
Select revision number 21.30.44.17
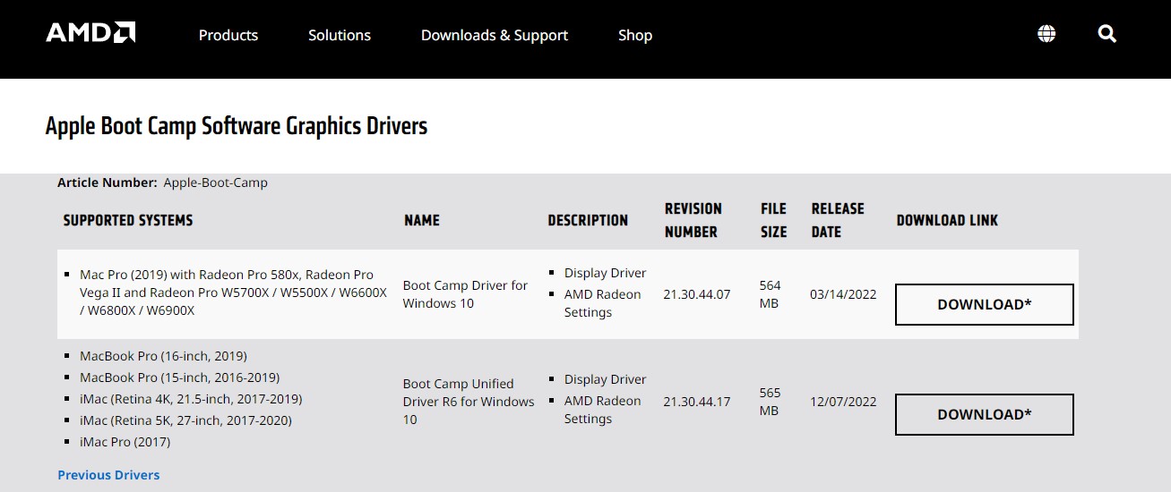tap(697, 402)
